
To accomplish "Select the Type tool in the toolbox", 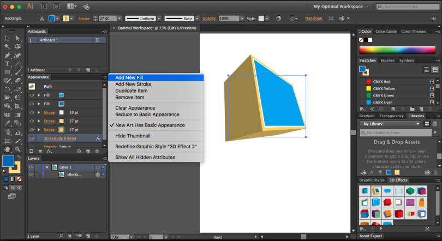I will pos(7,64).
